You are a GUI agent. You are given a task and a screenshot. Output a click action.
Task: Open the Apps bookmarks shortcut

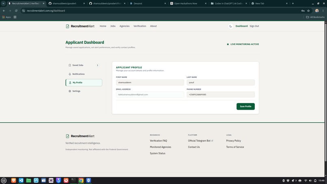click(x=6, y=17)
